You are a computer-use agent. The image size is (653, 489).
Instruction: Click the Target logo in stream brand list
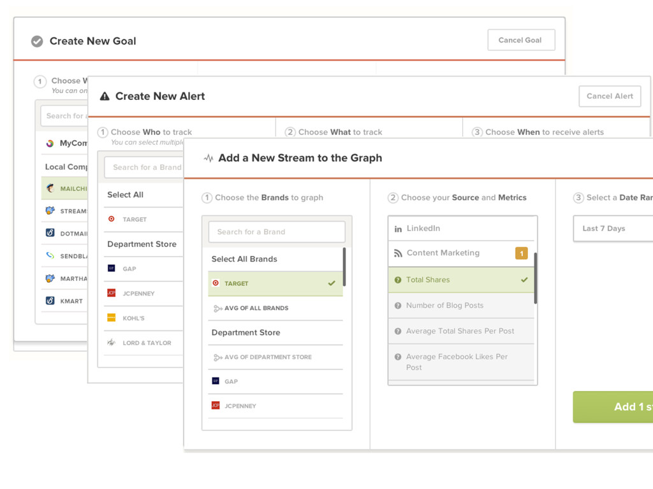click(216, 283)
